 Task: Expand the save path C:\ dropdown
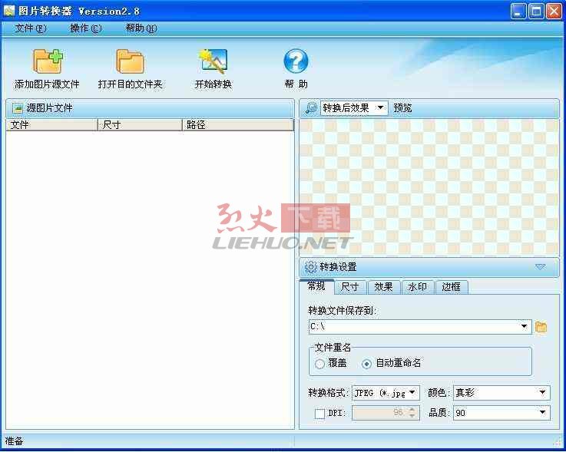[x=524, y=327]
